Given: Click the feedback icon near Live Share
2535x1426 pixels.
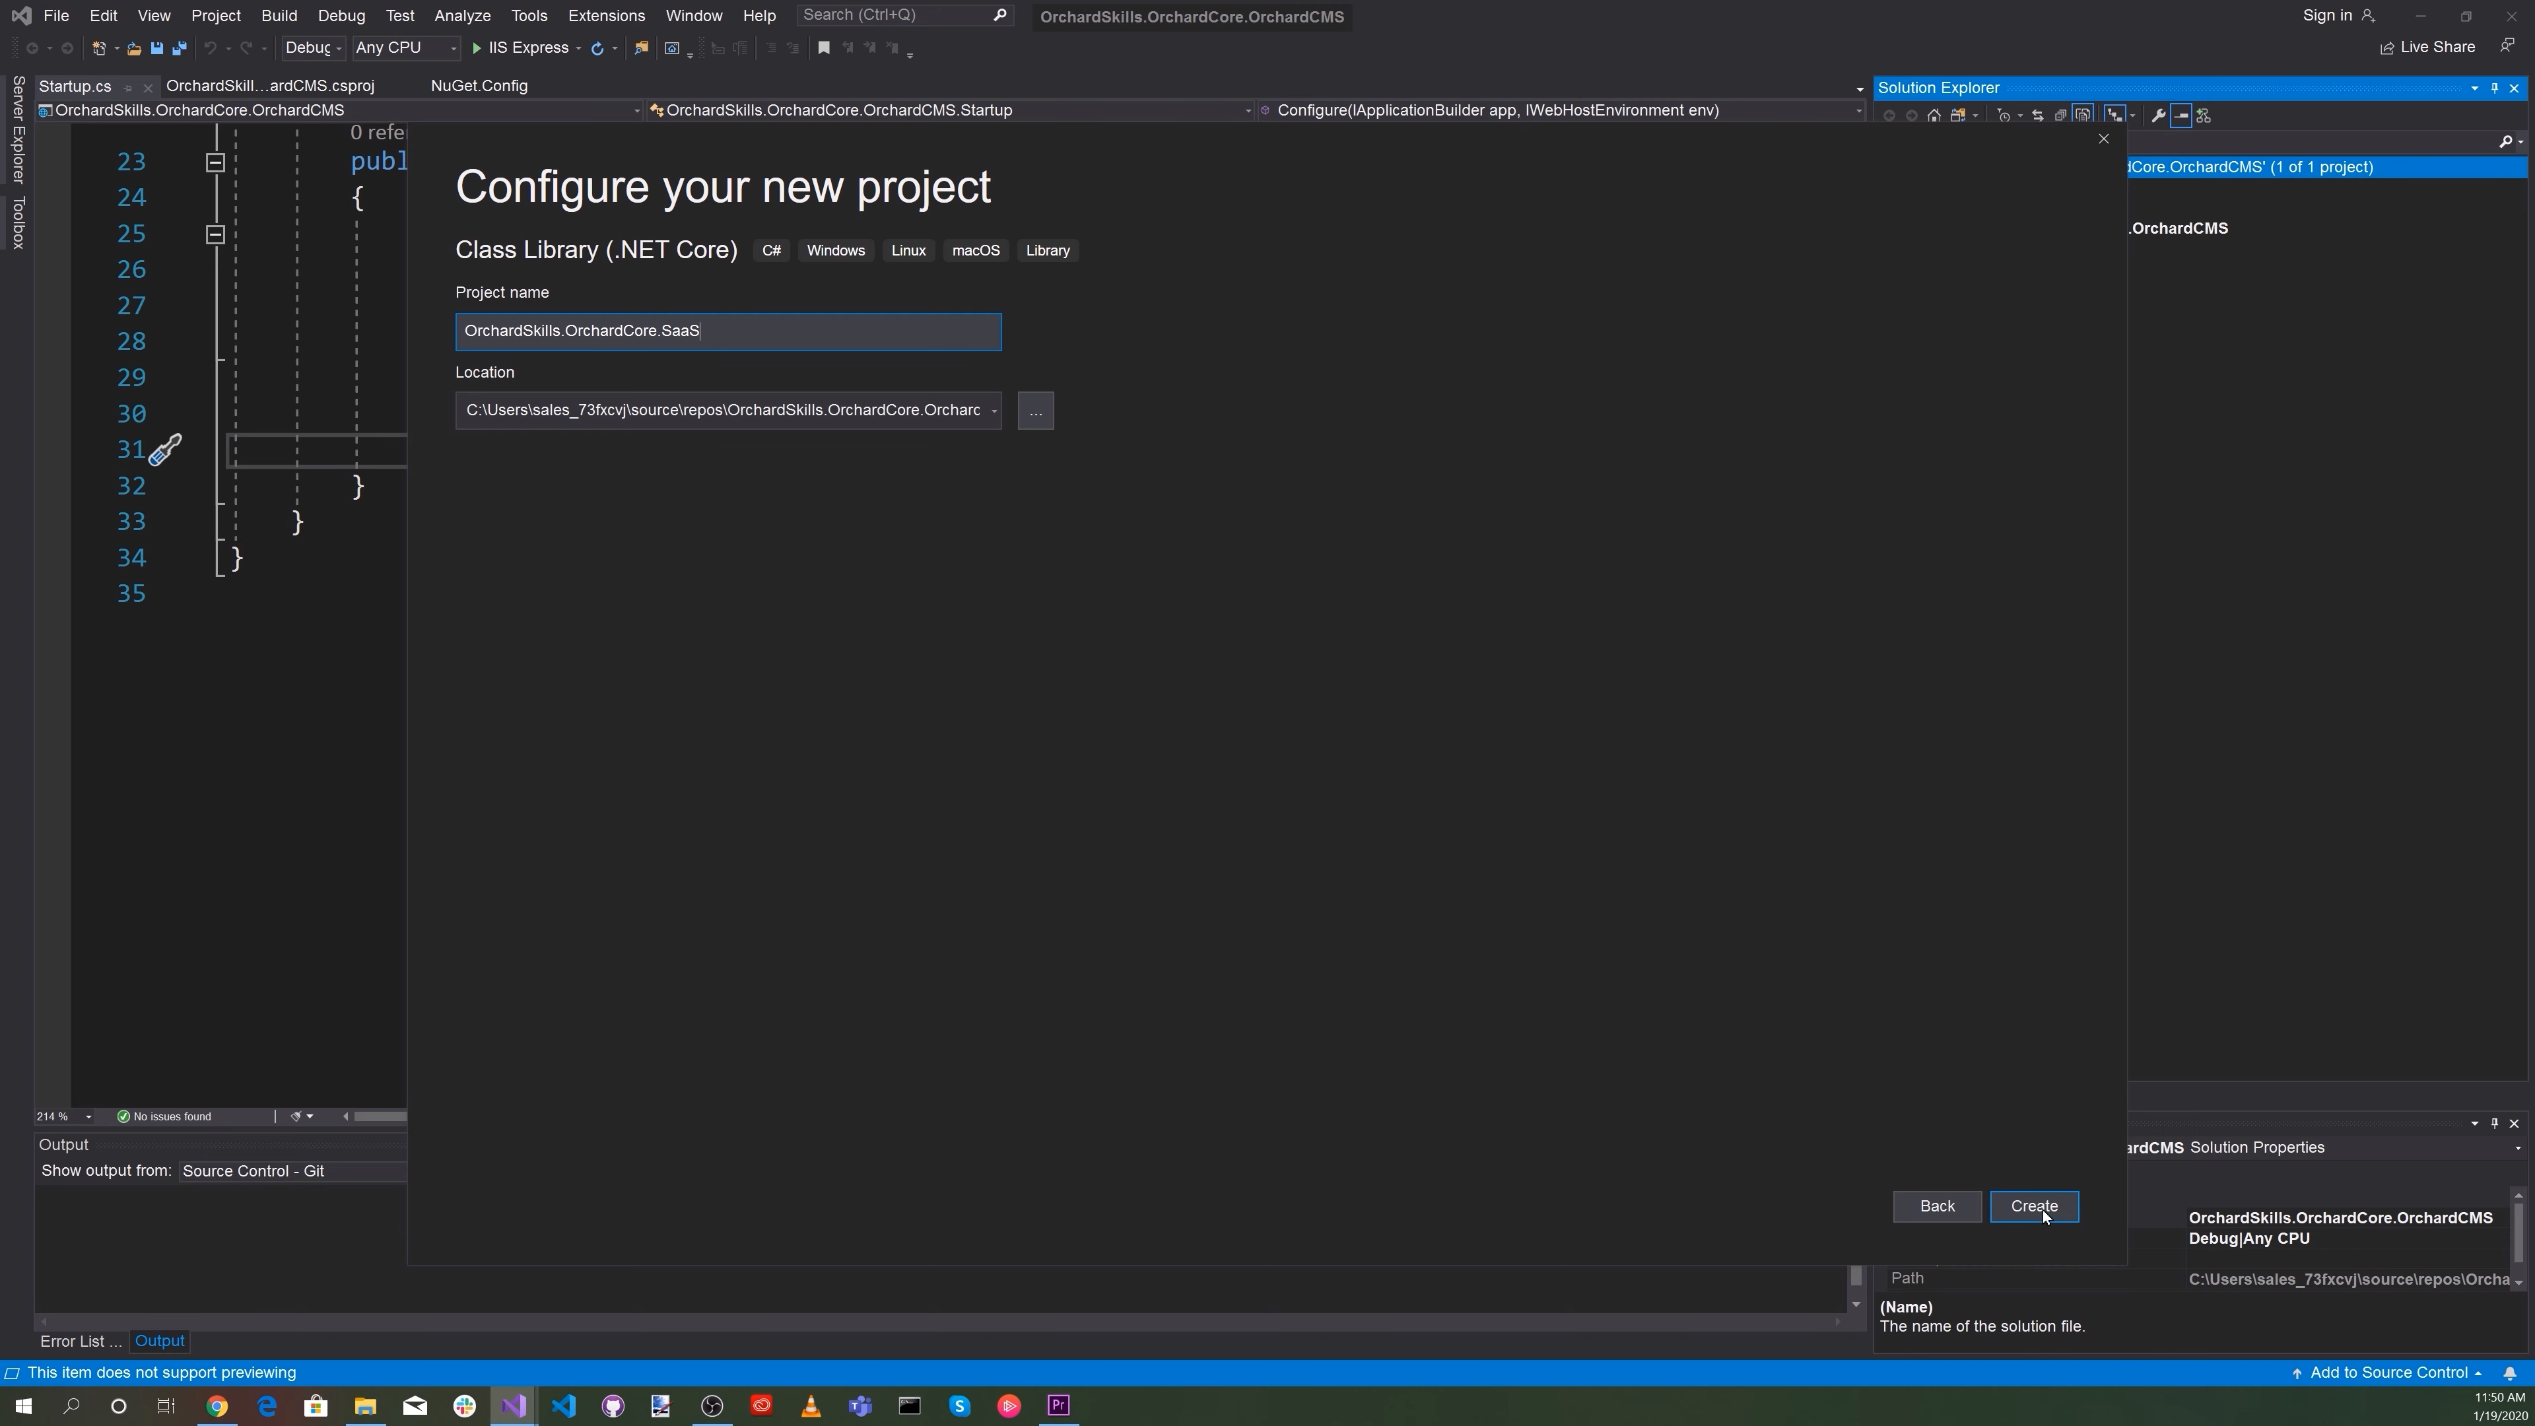Looking at the screenshot, I should point(2507,46).
